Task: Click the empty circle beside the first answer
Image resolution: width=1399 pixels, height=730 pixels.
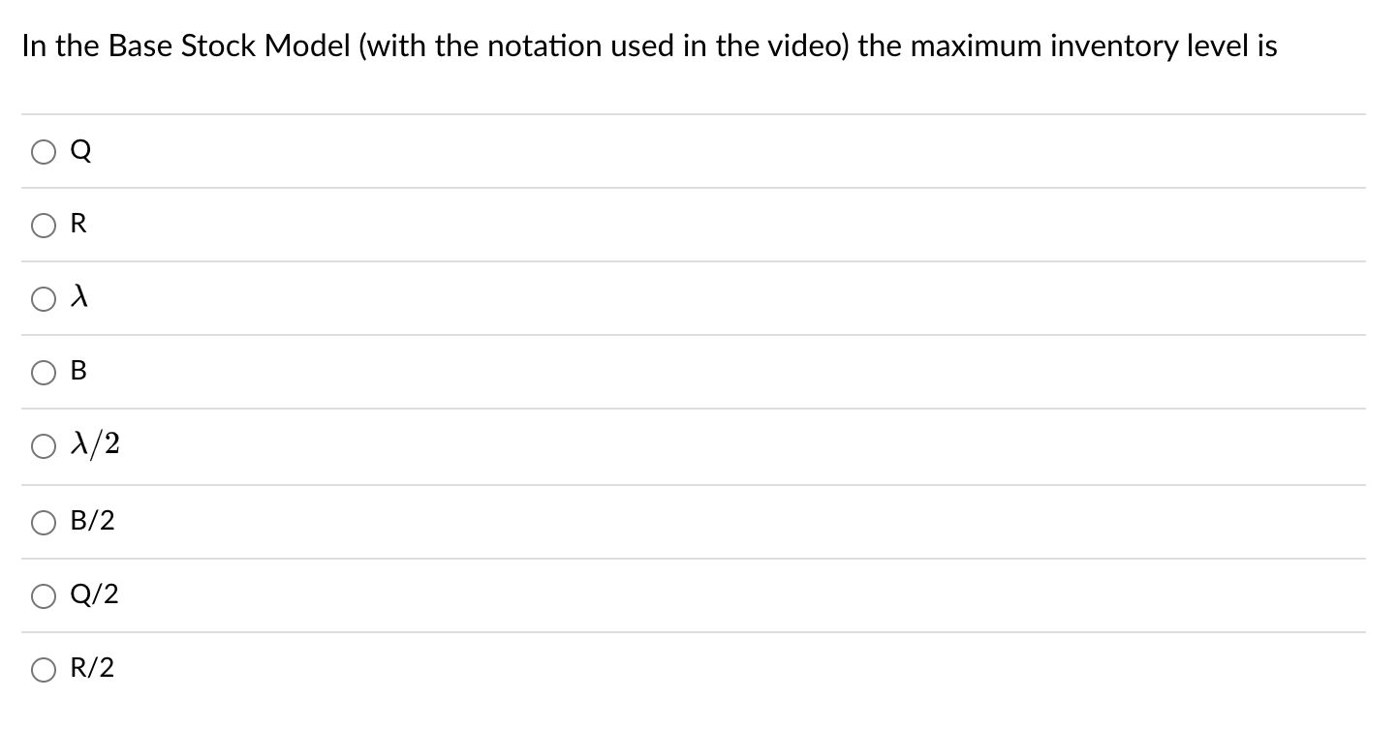Action: pos(43,152)
